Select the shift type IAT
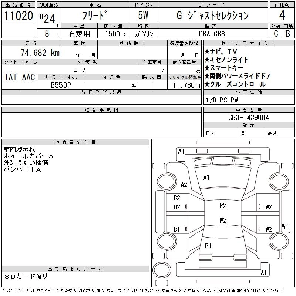The image size is (296, 296). pos(11,77)
